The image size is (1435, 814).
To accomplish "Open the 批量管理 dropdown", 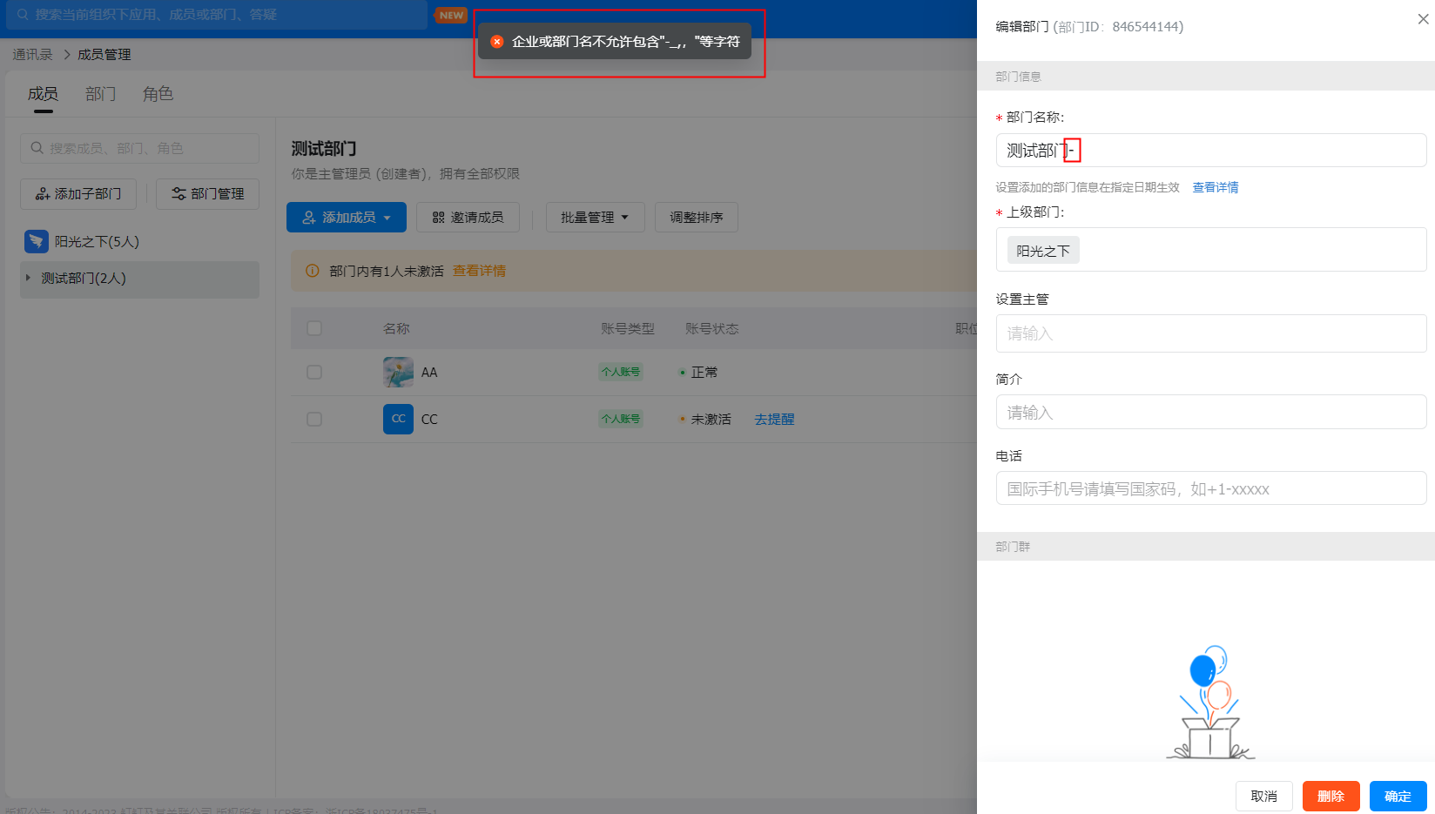I will 595,217.
